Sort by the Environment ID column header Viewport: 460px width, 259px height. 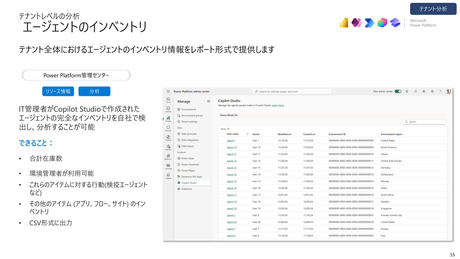[x=337, y=134]
